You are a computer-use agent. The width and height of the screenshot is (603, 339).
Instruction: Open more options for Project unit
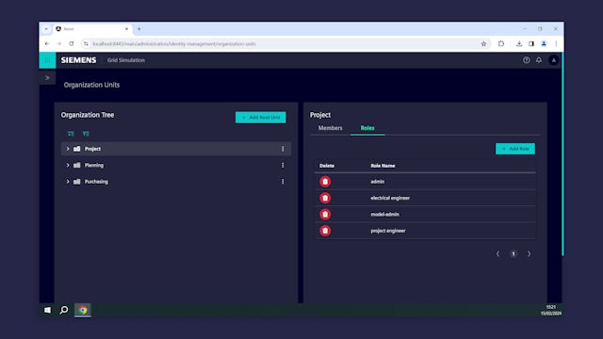(x=283, y=149)
